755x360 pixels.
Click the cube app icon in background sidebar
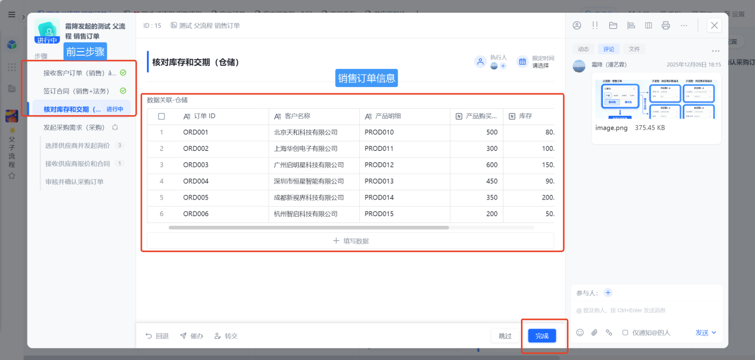point(11,45)
